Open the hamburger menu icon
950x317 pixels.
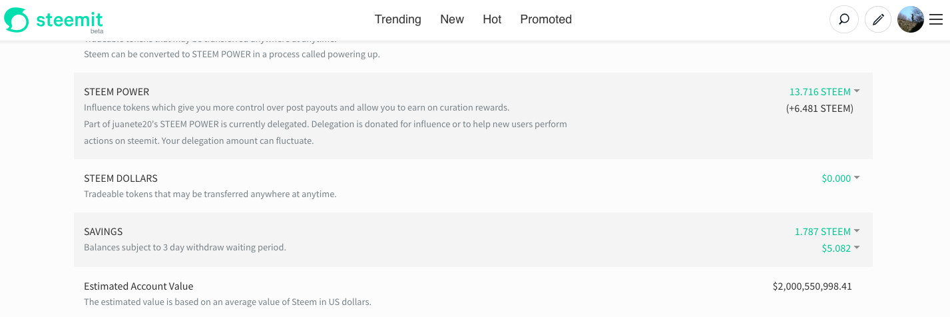point(936,19)
